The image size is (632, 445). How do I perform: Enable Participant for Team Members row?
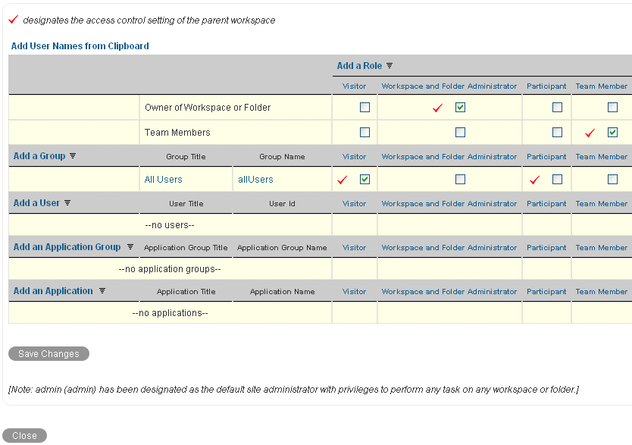(x=557, y=133)
